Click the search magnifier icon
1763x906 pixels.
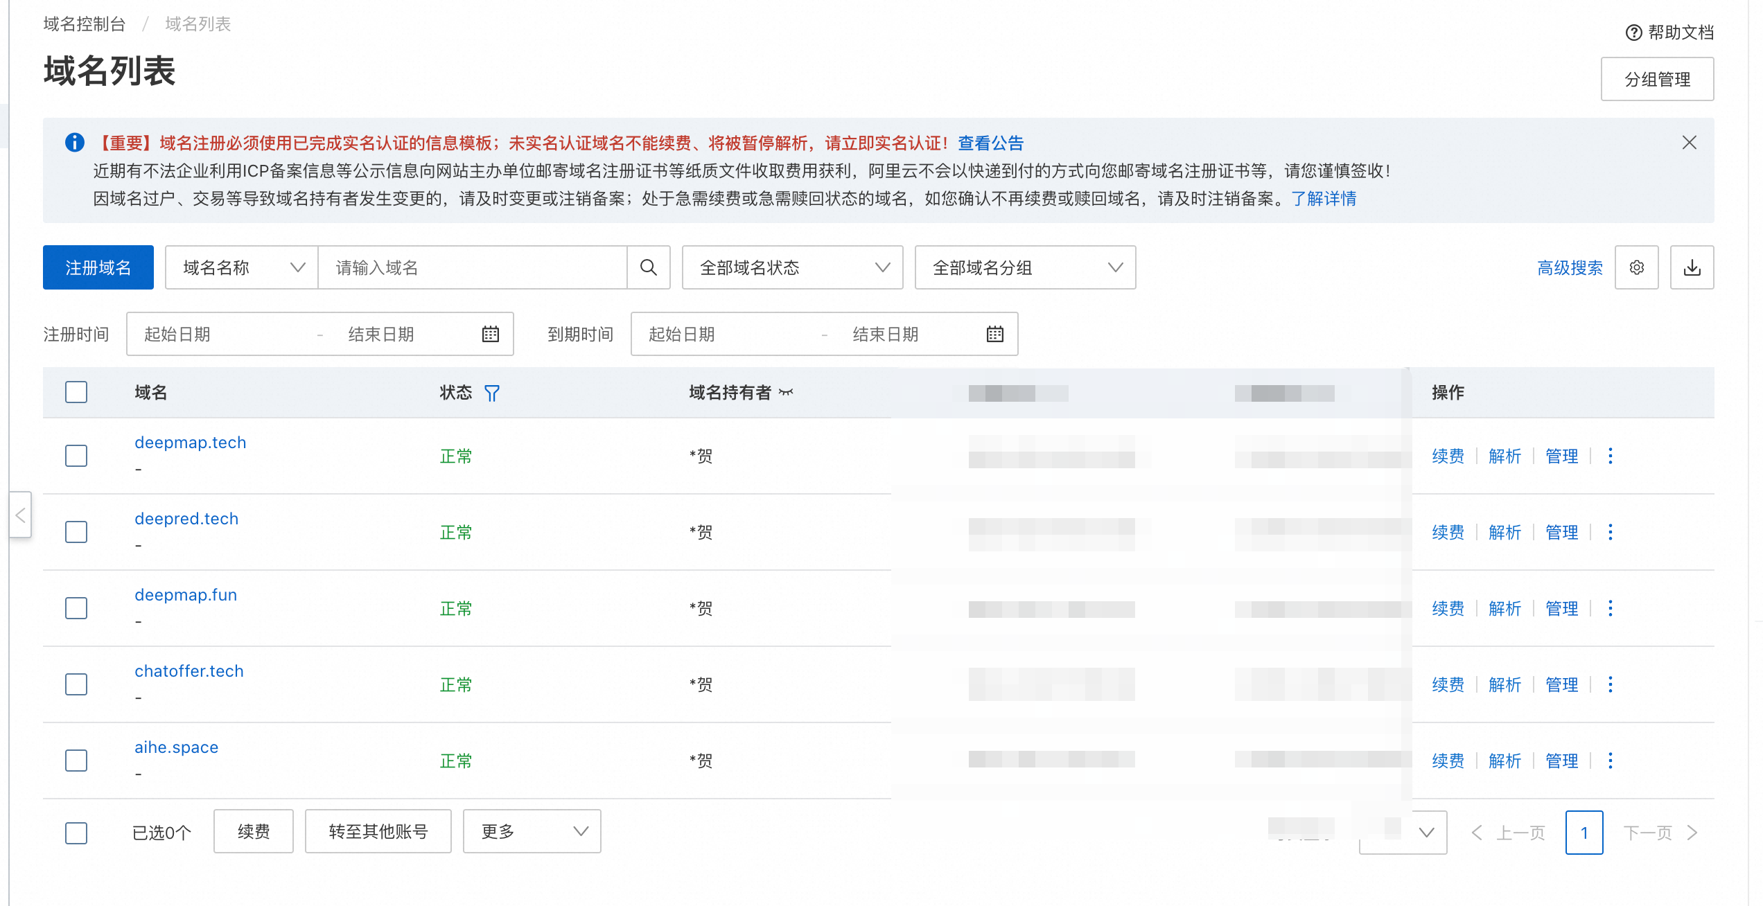pyautogui.click(x=649, y=267)
